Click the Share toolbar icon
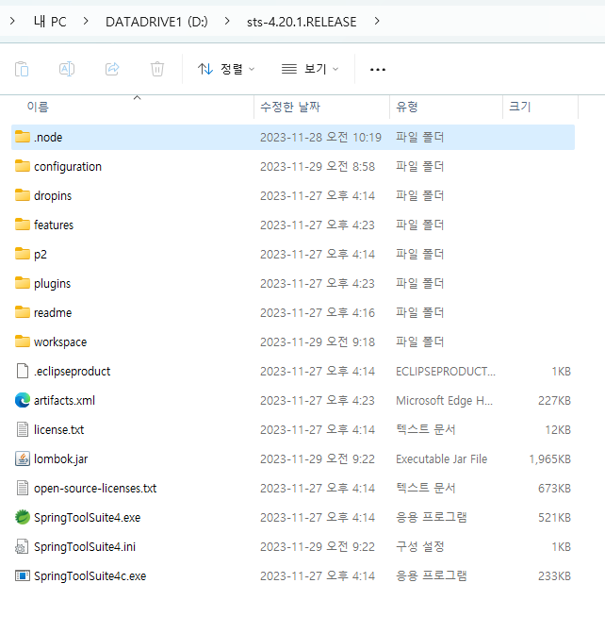Viewport: 605px width, 633px height. point(112,69)
